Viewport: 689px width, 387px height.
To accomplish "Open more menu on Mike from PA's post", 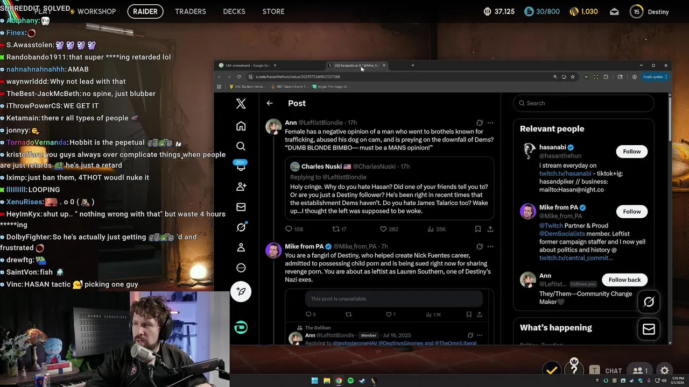I will (x=490, y=247).
